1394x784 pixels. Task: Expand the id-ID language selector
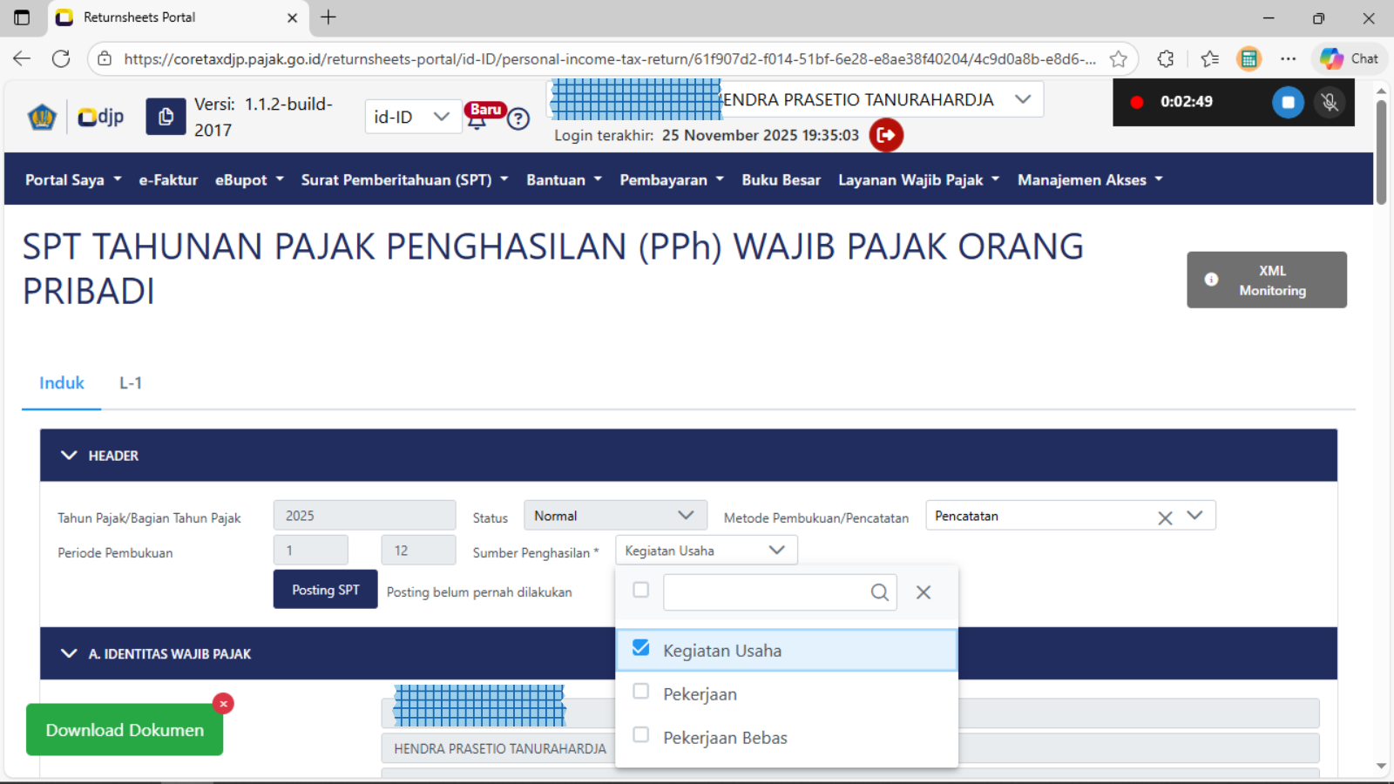click(x=411, y=117)
